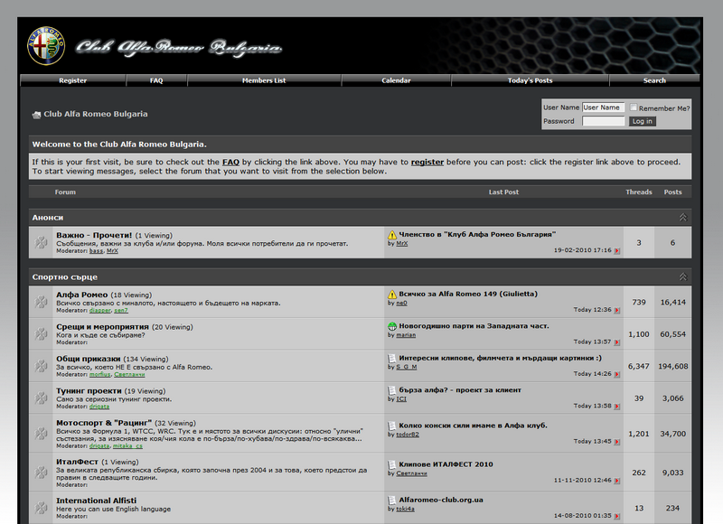Open the Общи приказки forum
This screenshot has height=524, width=723.
88,359
